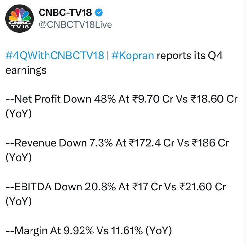The height and width of the screenshot is (245, 248).
Task: Click the ₹18.60 Cr comparison figure
Action: tap(214, 99)
